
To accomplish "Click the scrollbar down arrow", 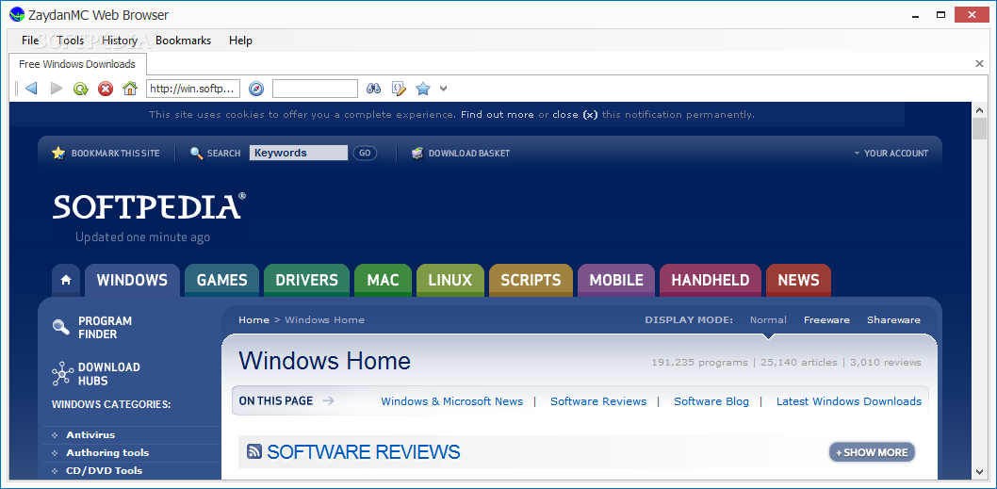I will coord(979,471).
